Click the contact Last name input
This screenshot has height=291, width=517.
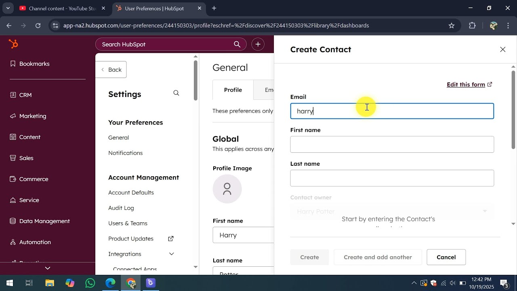pyautogui.click(x=392, y=178)
